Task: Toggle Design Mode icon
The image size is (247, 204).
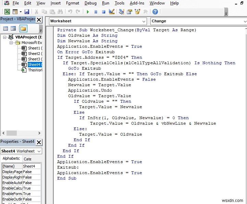Action: 112,12
